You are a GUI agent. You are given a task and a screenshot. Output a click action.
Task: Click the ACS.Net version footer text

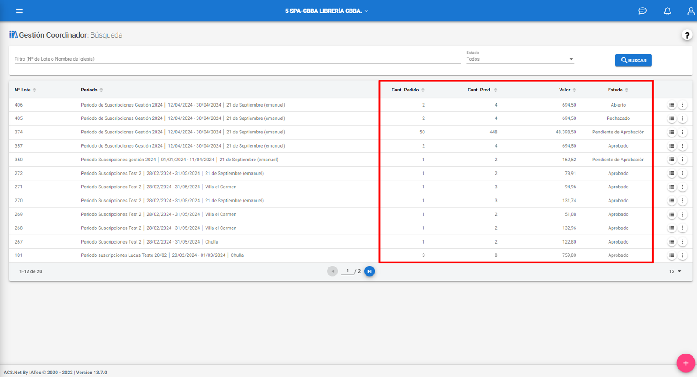(x=55, y=373)
